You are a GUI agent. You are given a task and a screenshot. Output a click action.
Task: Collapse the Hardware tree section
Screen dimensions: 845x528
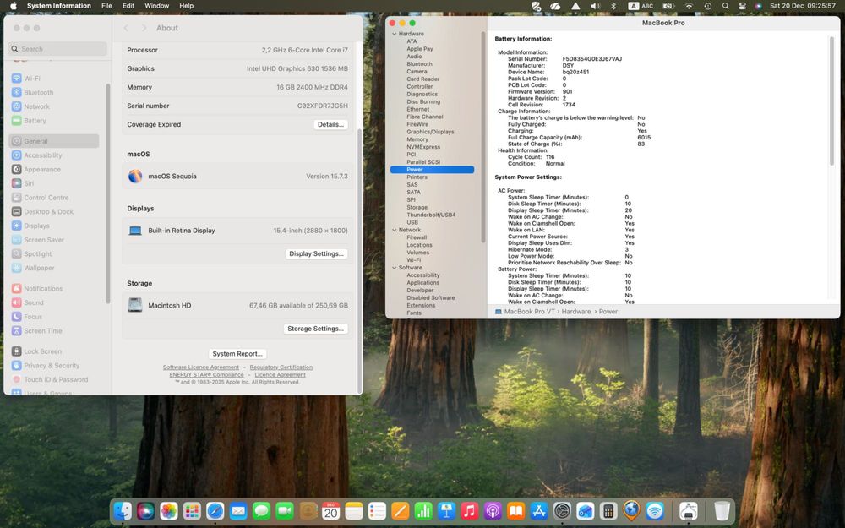point(394,34)
